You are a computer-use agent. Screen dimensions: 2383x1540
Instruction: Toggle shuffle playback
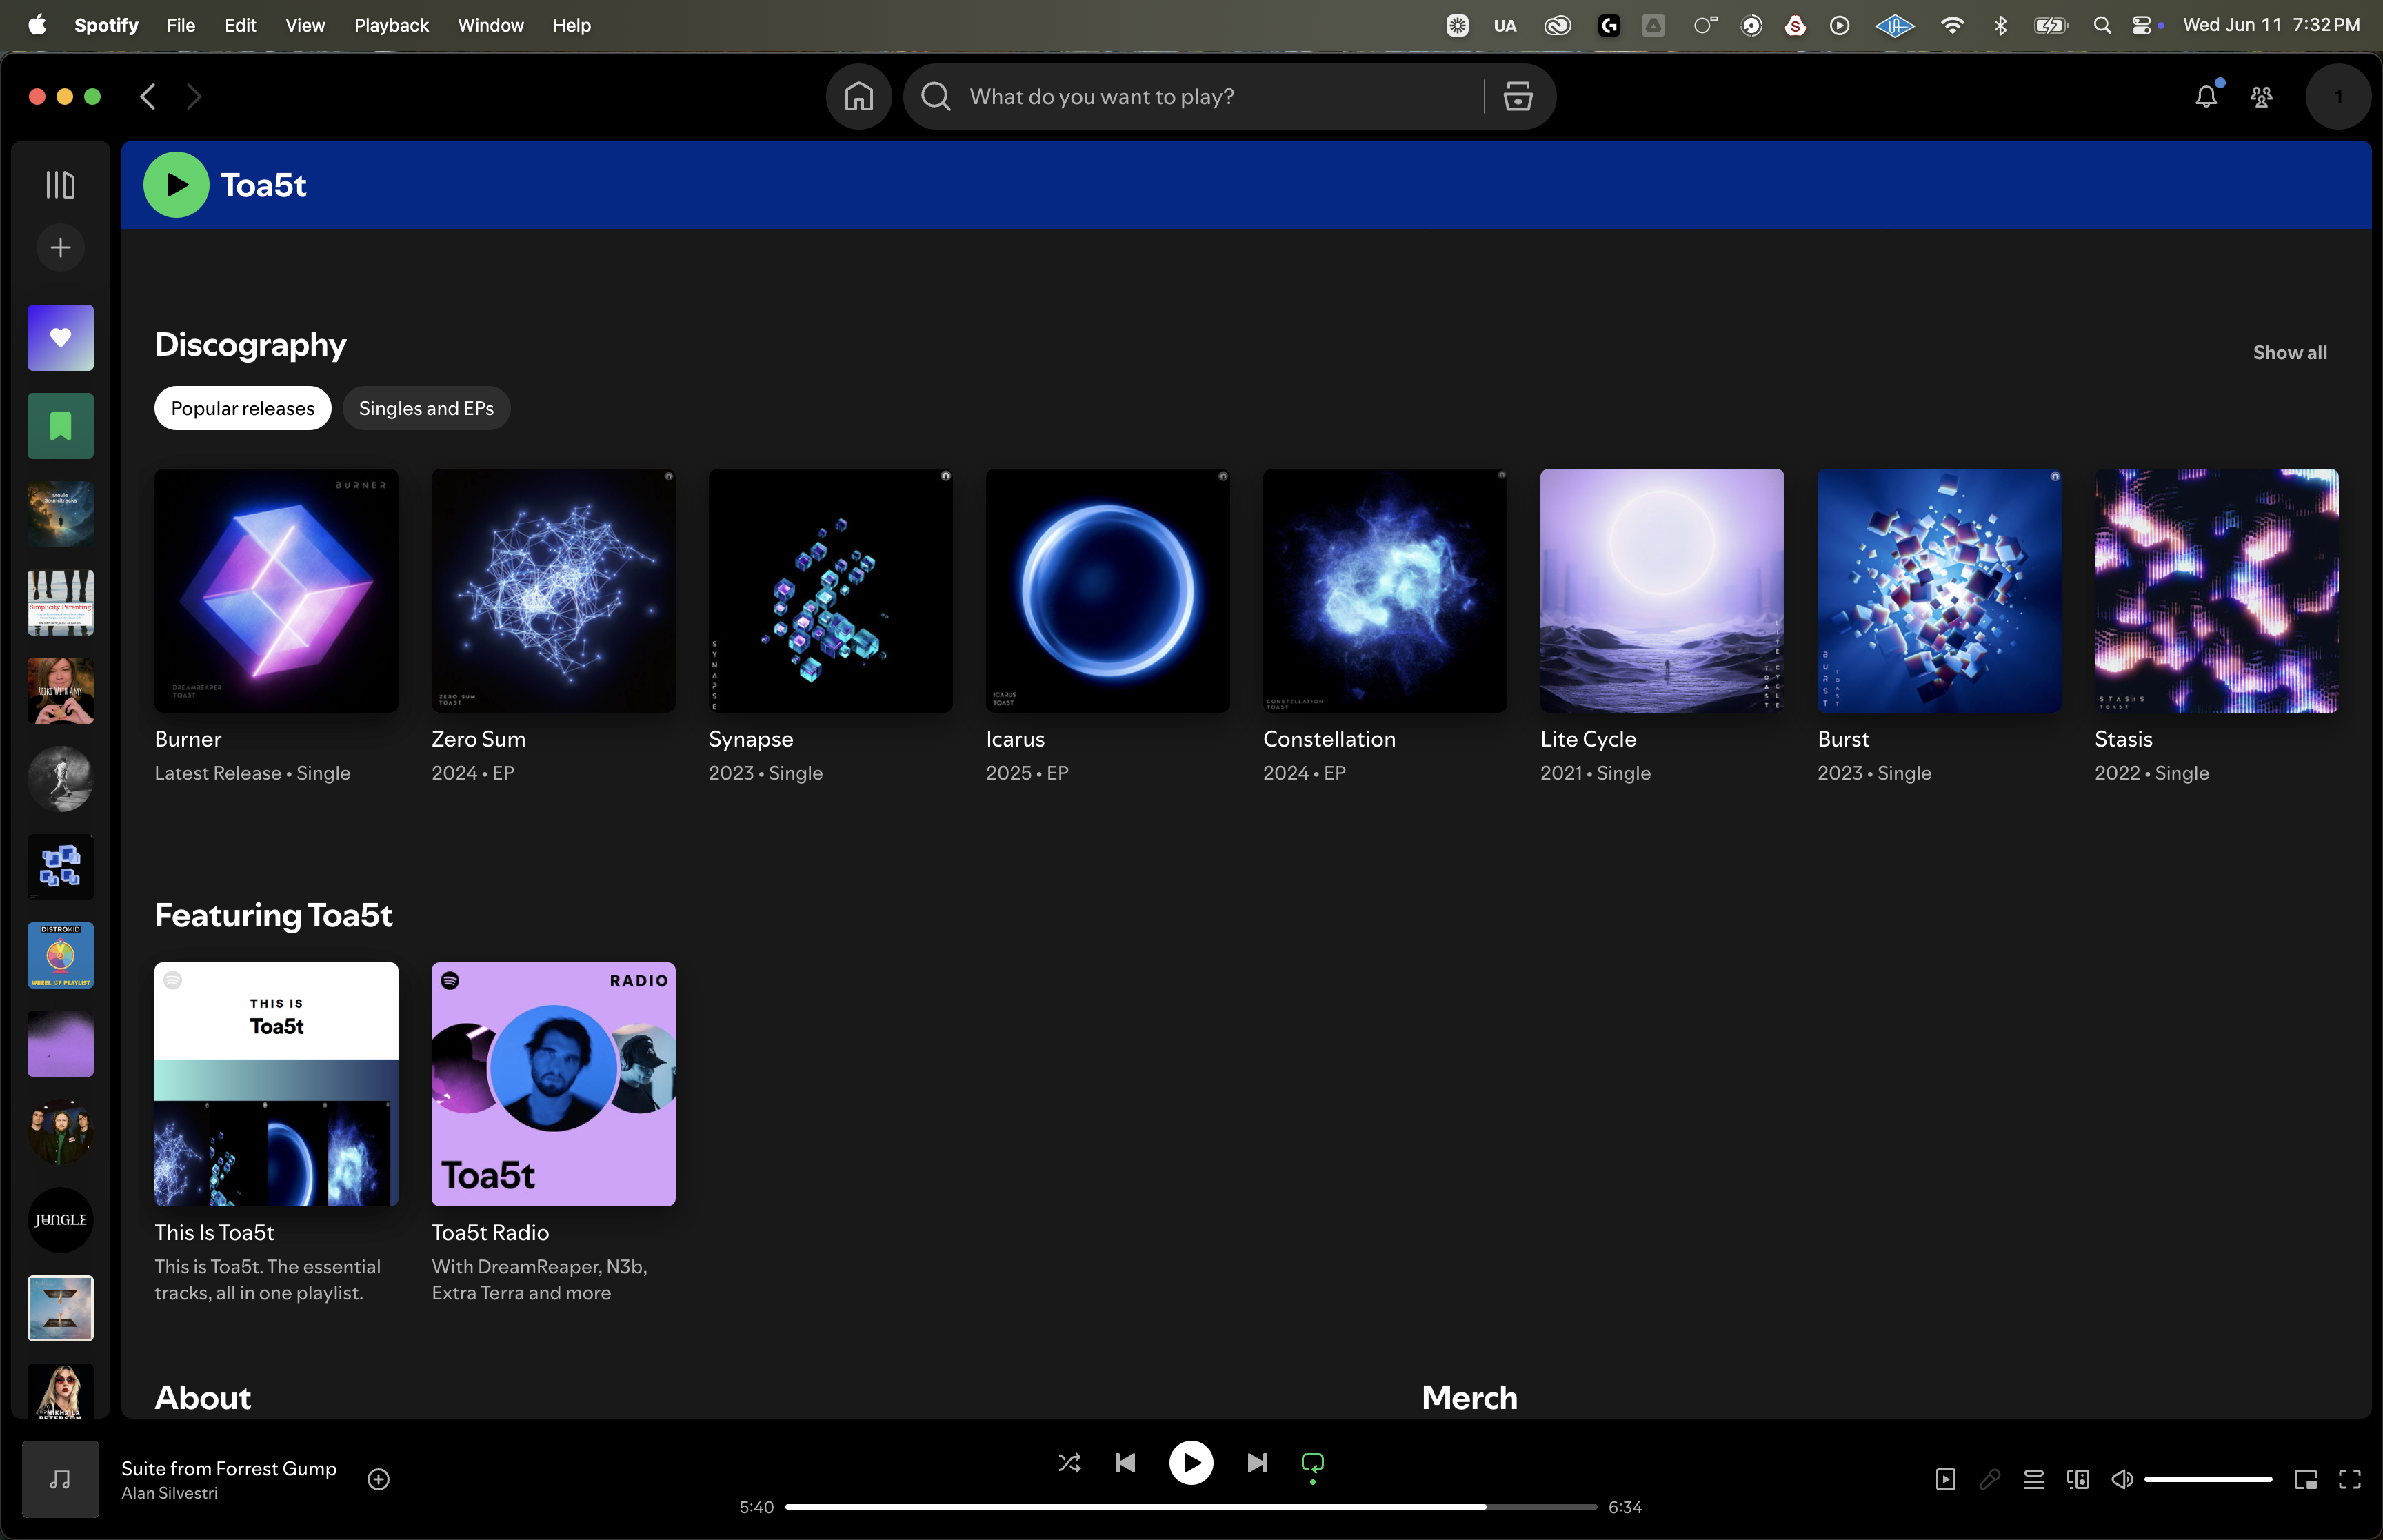[x=1069, y=1463]
